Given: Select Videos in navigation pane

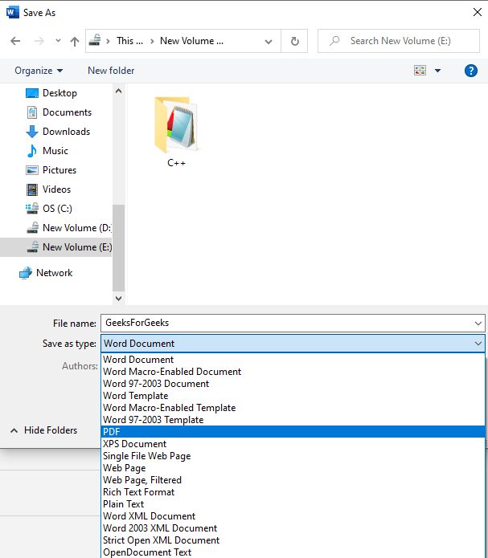Looking at the screenshot, I should click(56, 189).
